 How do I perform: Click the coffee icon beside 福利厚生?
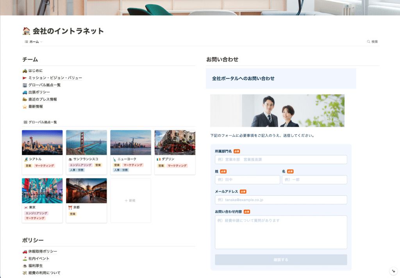coord(25,265)
